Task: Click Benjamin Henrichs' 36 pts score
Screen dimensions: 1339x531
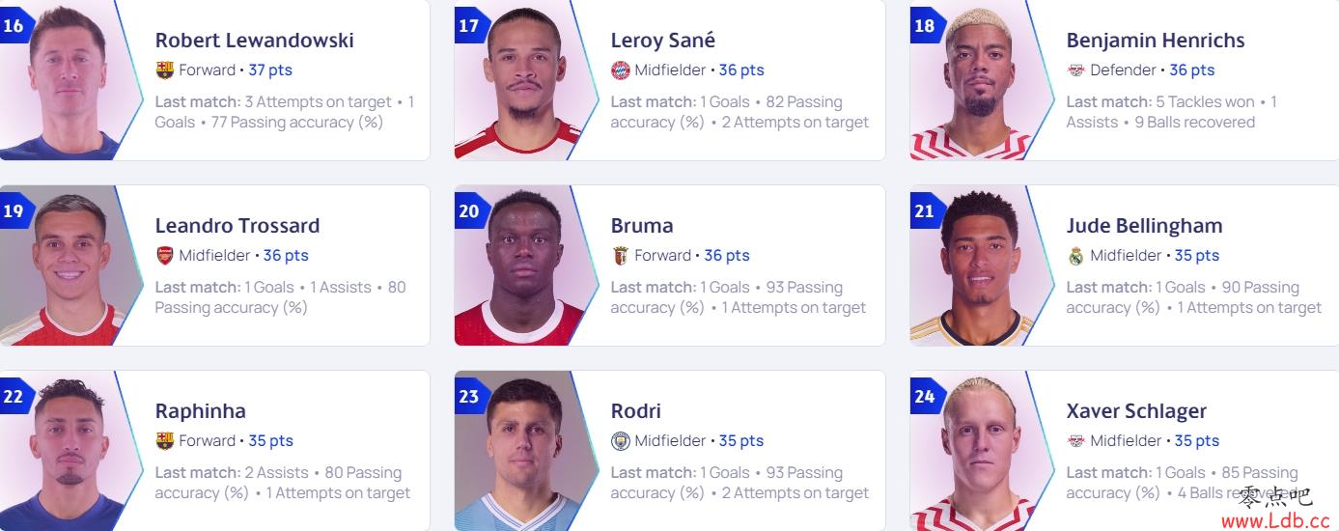Action: pyautogui.click(x=1192, y=70)
